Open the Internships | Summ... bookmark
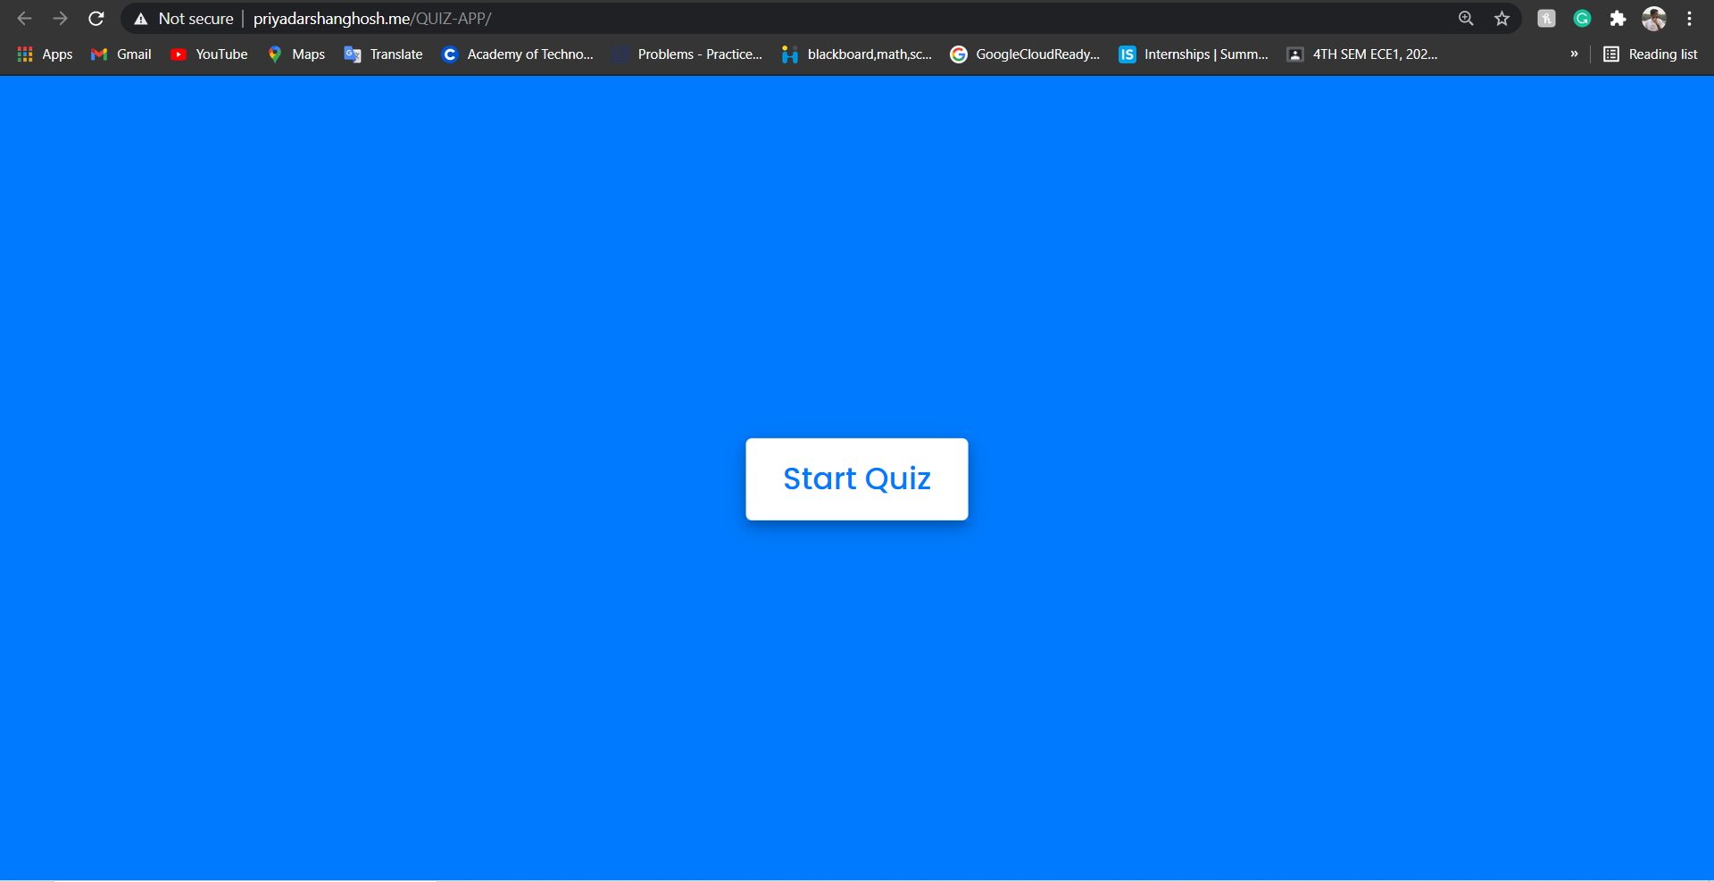This screenshot has width=1714, height=882. [x=1193, y=54]
